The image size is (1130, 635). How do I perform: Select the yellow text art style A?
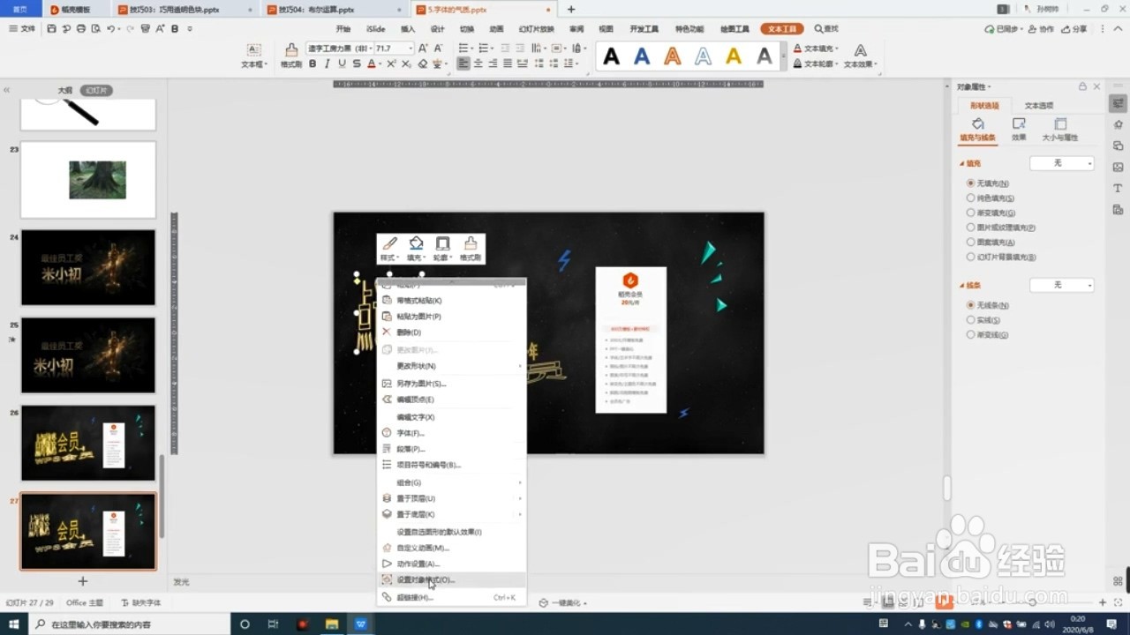[x=734, y=56]
